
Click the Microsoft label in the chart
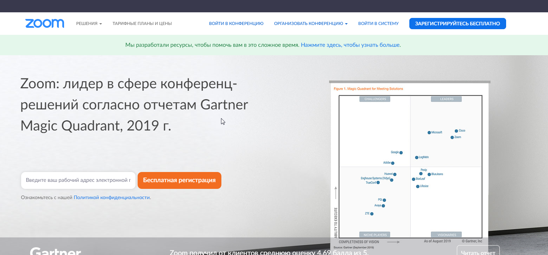pos(437,133)
